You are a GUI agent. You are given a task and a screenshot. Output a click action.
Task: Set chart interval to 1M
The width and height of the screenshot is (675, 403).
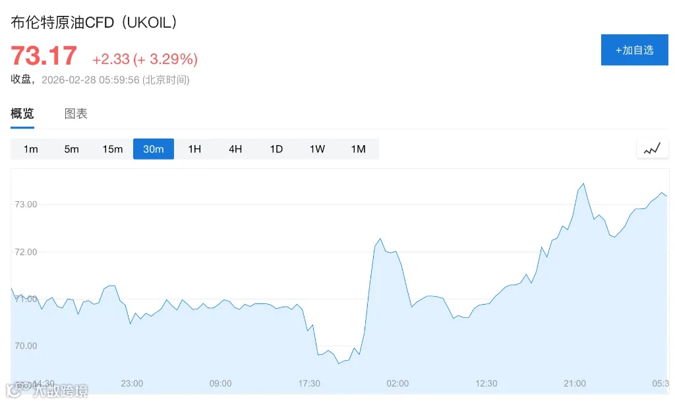358,149
